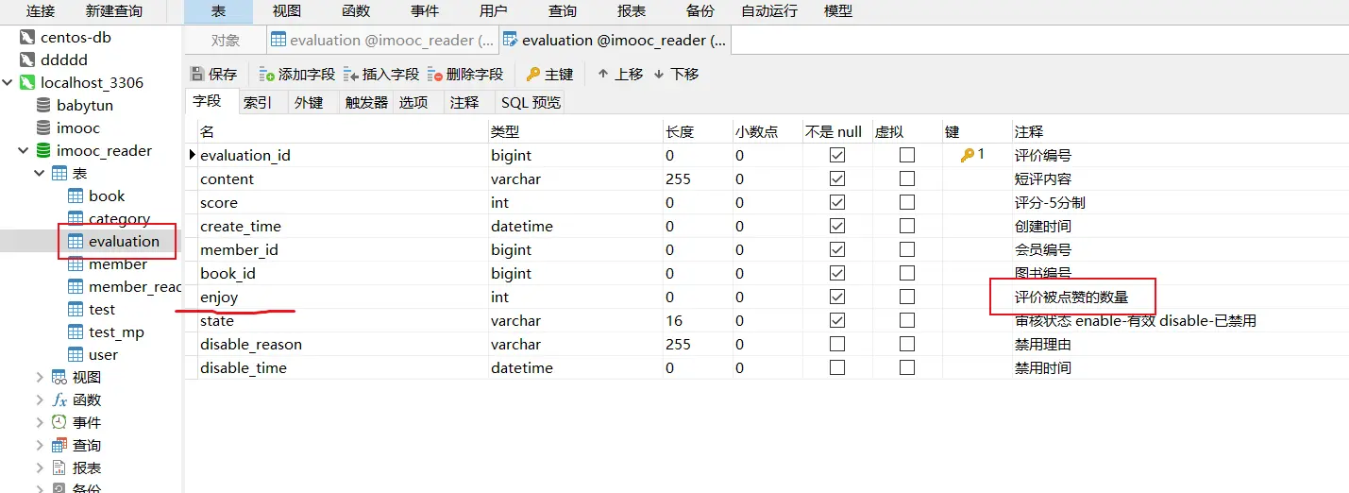Click the book table icon
This screenshot has height=493, width=1349.
click(x=76, y=195)
